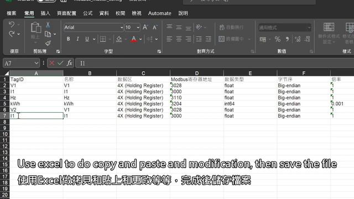Viewport: 354px width, 199px height.
Task: Expand underline style dropdown arrow
Action: point(94,39)
